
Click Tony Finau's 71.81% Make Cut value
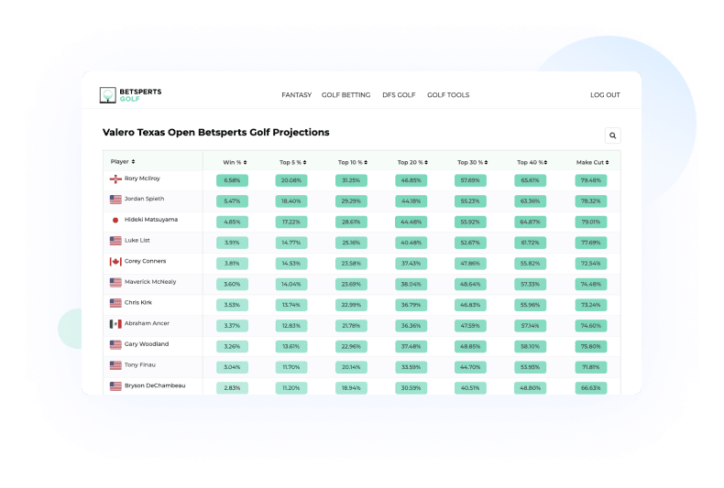click(x=591, y=367)
